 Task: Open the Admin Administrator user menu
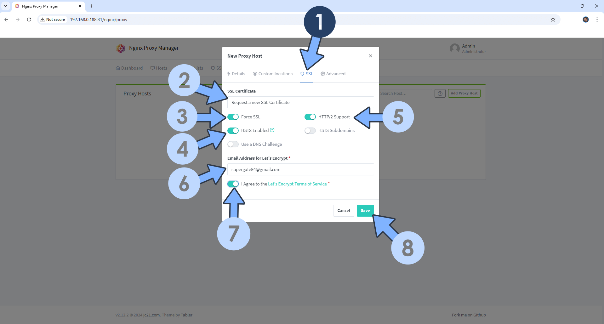(x=468, y=48)
